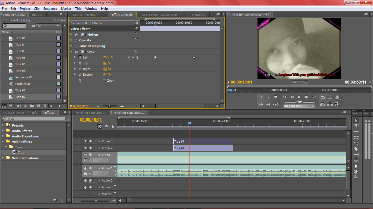Screen dimensions: 373x209
Task: Open Find in the Project panel
Action: coord(25,106)
